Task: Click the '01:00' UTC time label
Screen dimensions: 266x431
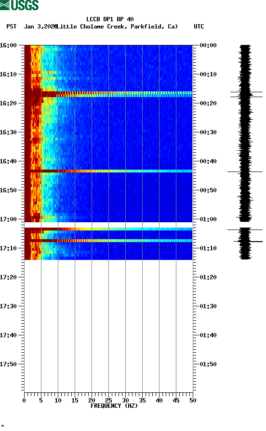Action: click(x=208, y=219)
